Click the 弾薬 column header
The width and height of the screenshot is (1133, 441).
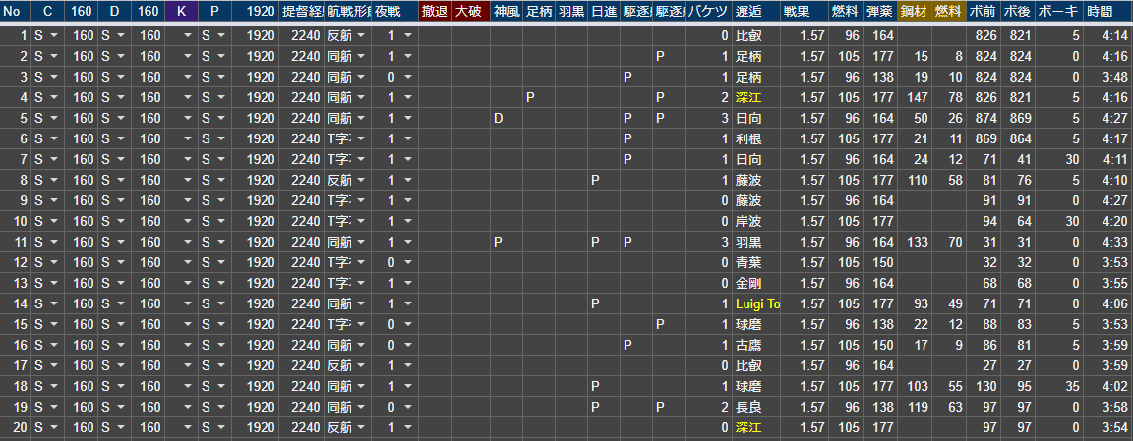tap(880, 11)
